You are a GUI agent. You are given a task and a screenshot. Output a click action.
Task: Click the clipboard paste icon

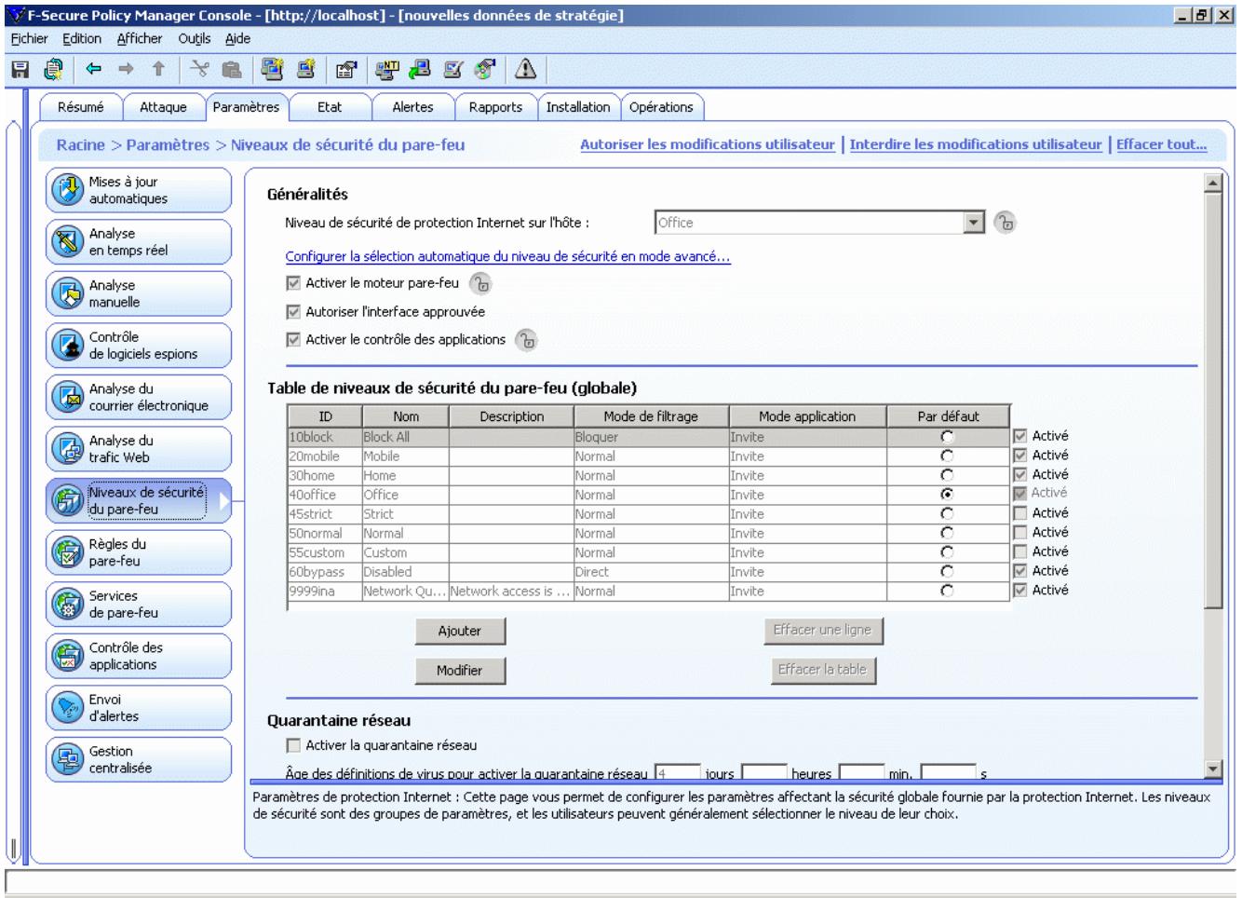coord(231,68)
